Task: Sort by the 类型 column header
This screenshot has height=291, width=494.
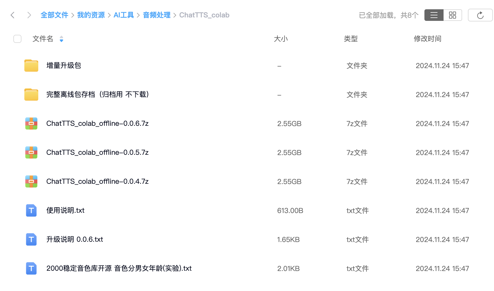Action: (351, 39)
